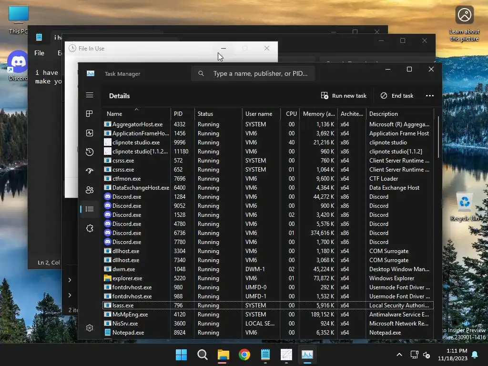Select lsass.exe process row
Screen dimensions: 488x366
pos(268,305)
